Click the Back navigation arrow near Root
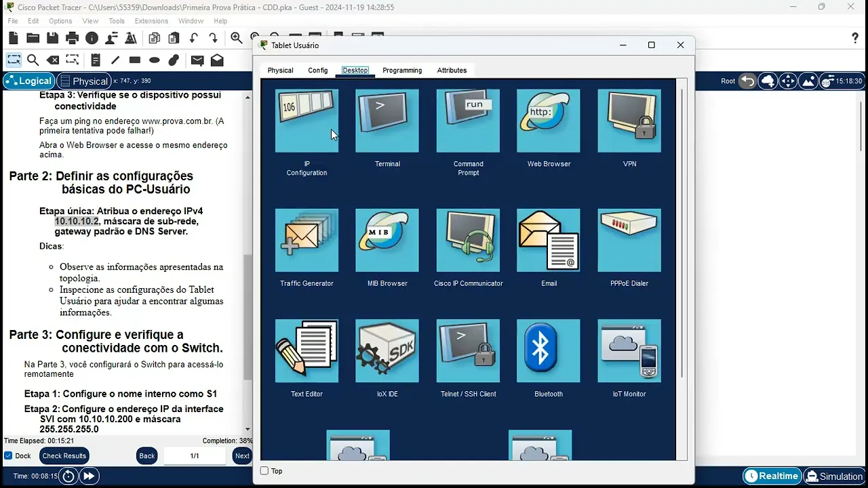 tap(747, 81)
